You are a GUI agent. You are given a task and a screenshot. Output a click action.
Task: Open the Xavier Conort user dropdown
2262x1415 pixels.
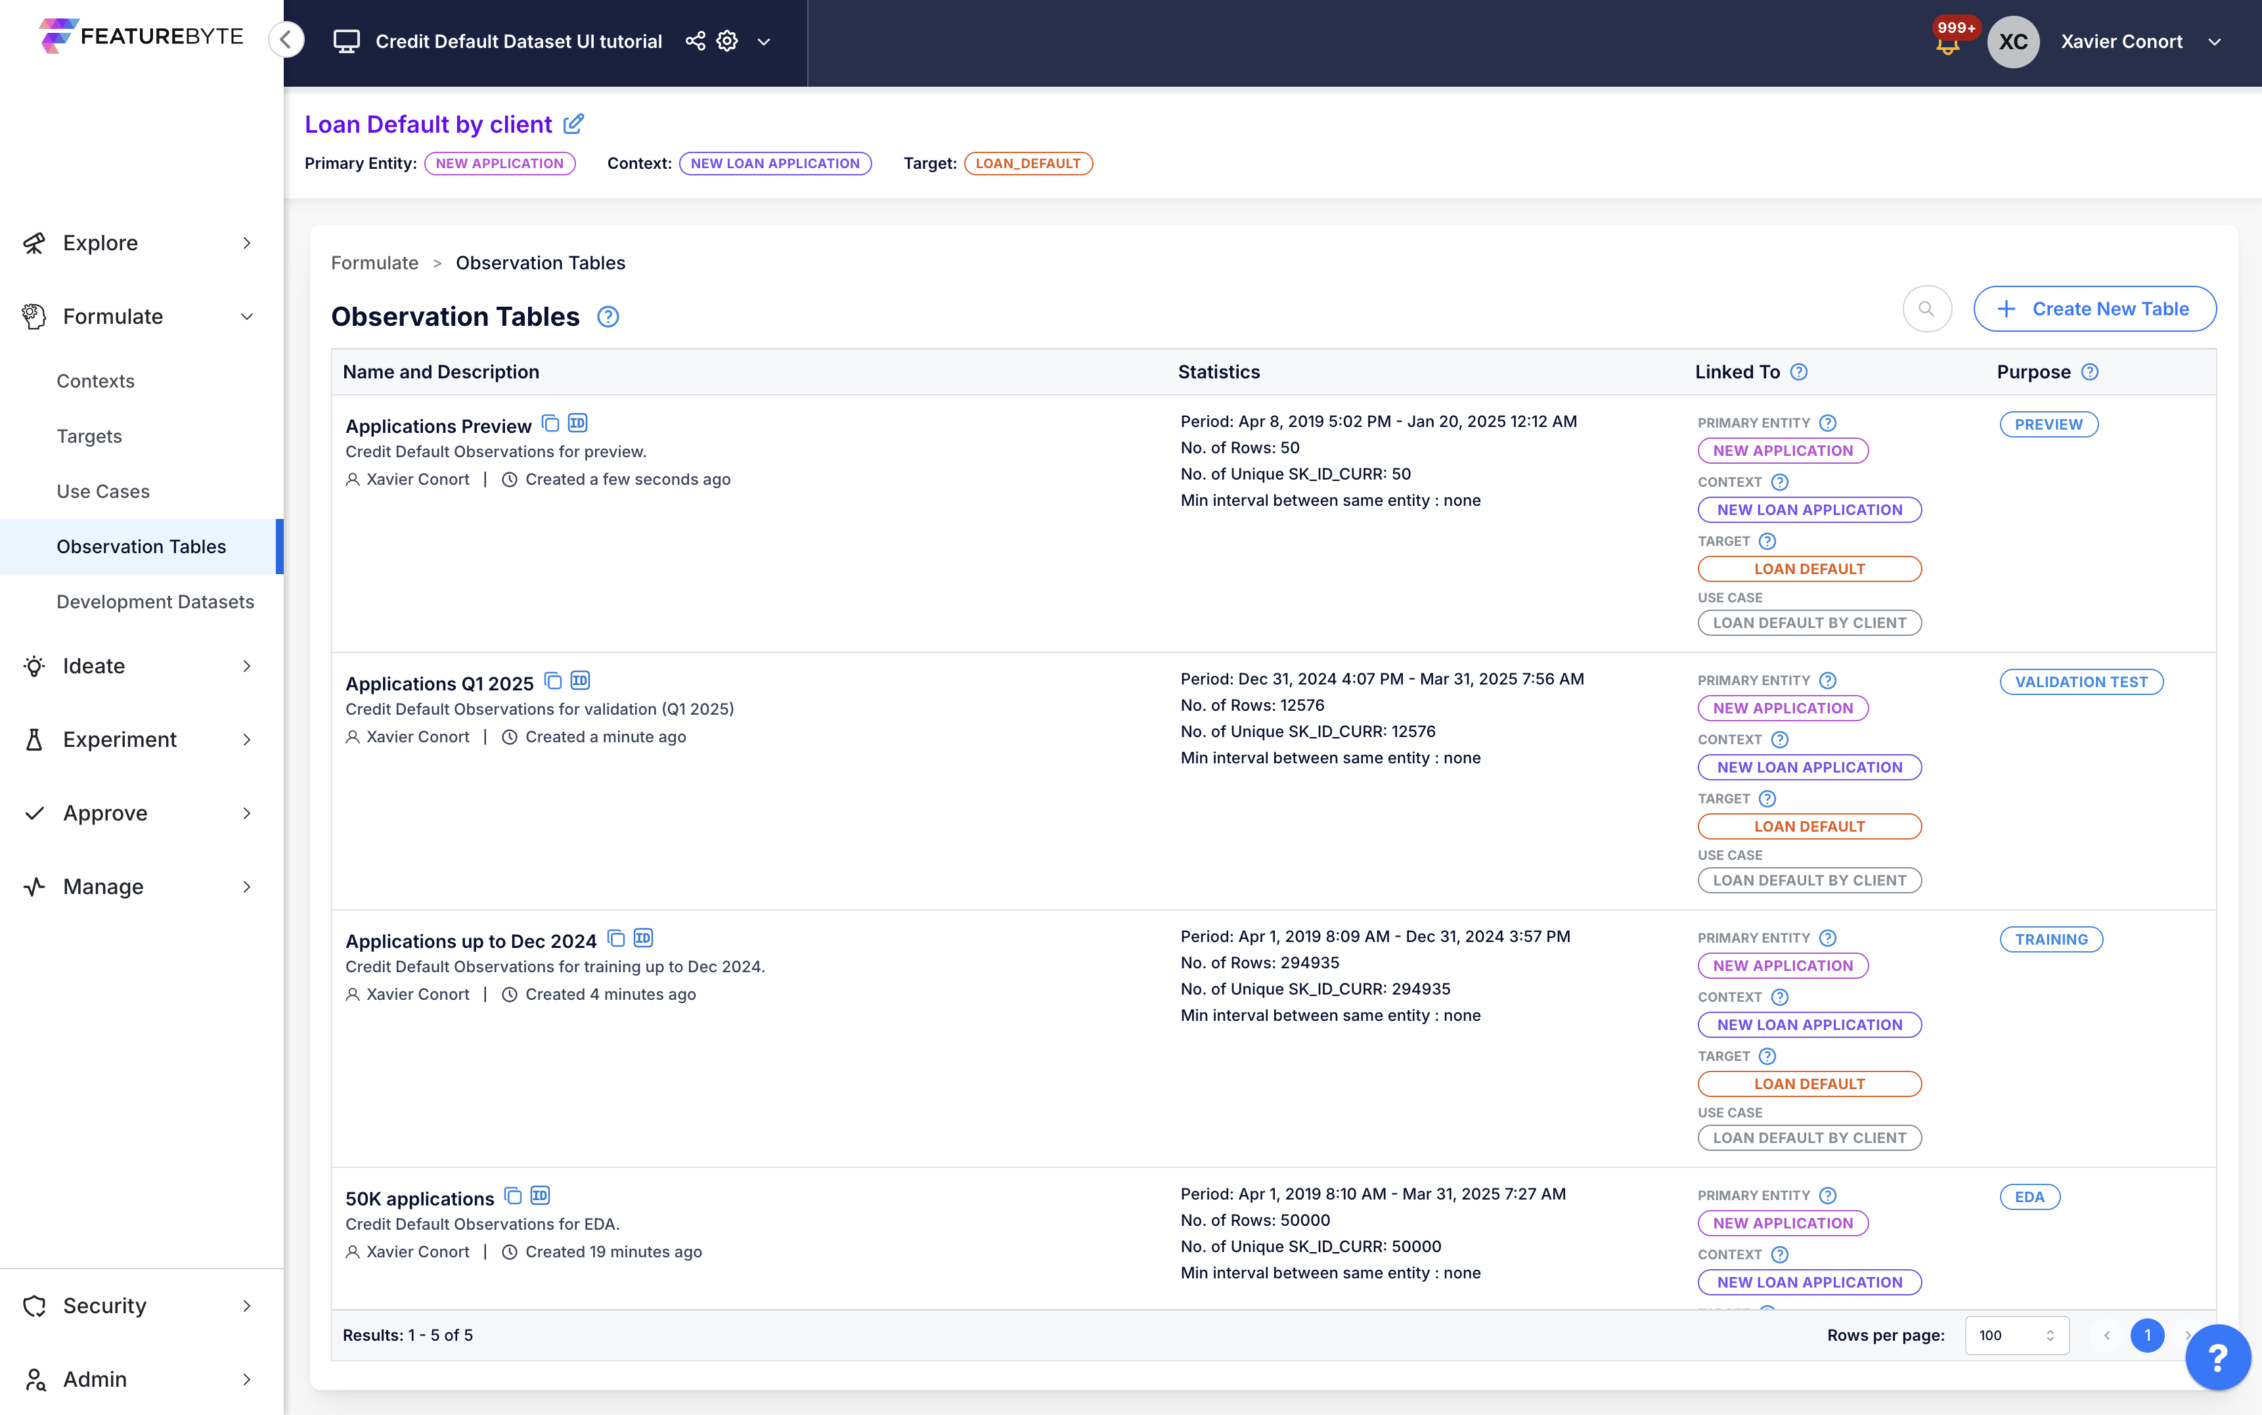(x=2214, y=41)
